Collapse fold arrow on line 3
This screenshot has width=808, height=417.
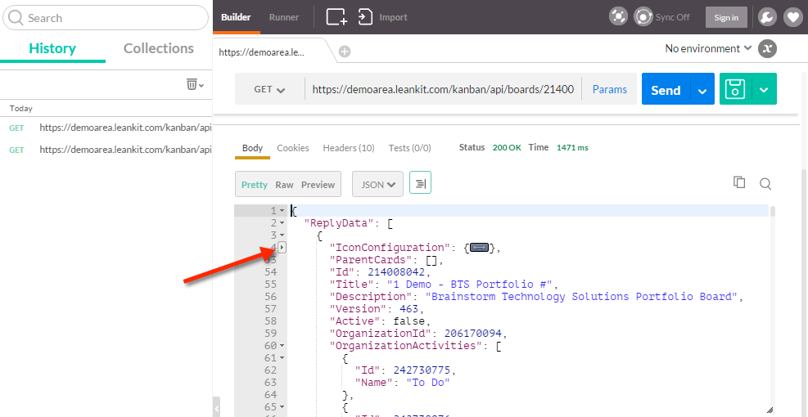[282, 235]
